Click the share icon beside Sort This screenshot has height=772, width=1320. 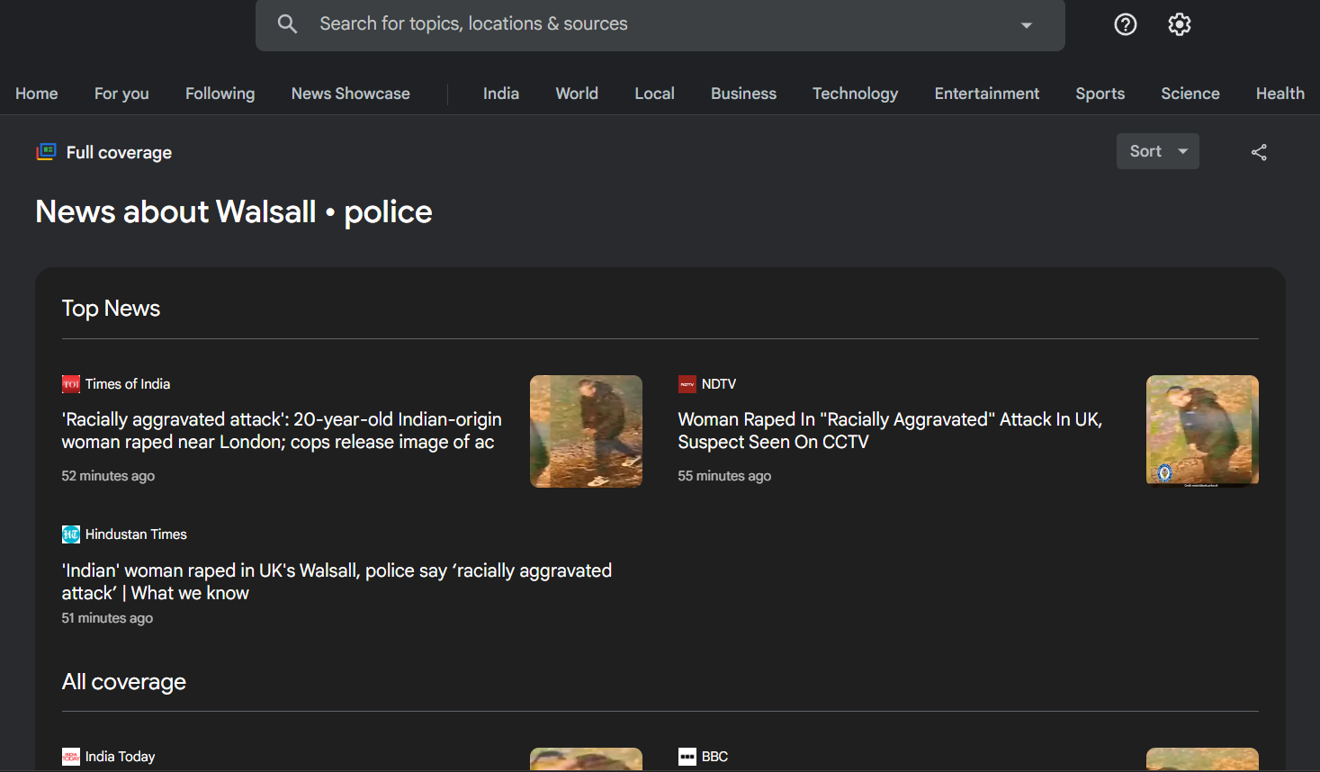click(x=1258, y=152)
